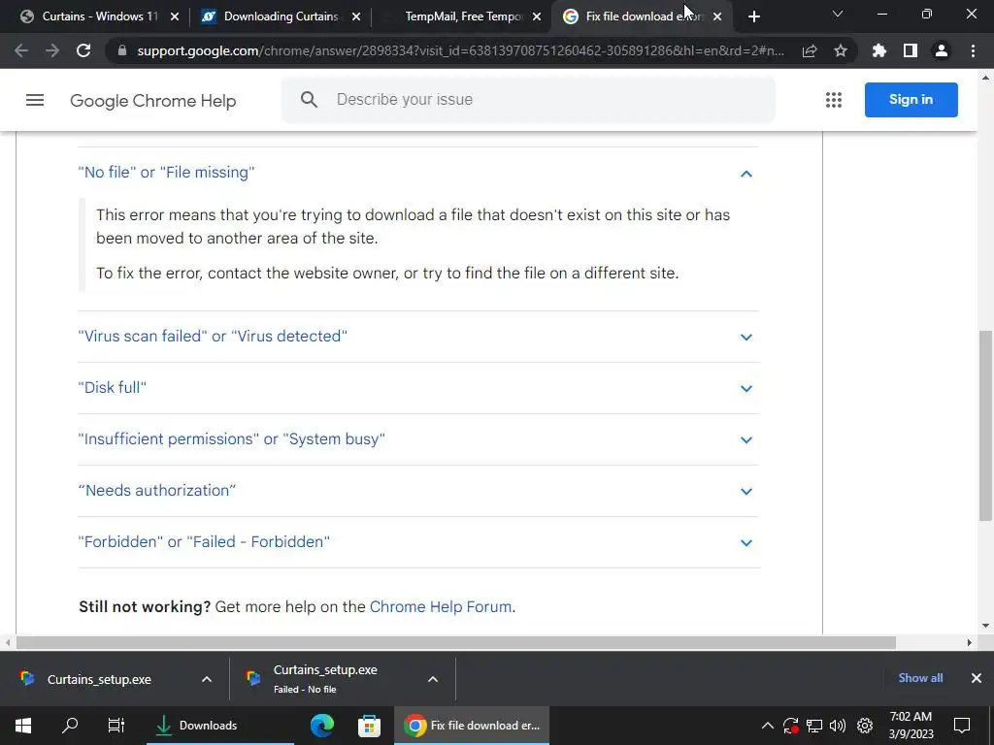994x745 pixels.
Task: Close the TempMail tab
Action: (x=537, y=16)
